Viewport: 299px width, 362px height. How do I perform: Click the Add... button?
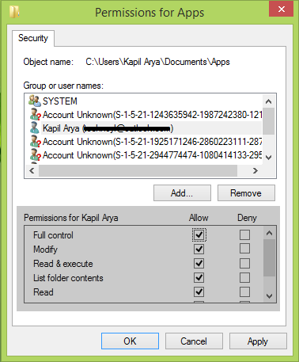point(182,193)
